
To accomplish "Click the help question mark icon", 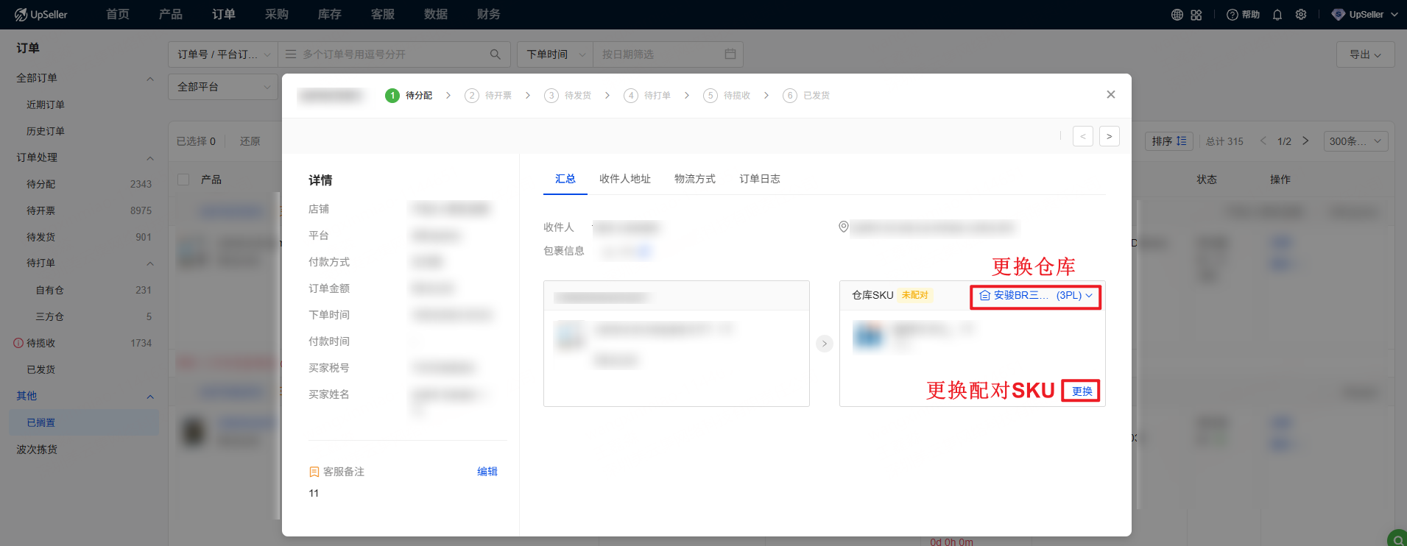I will tap(1232, 15).
